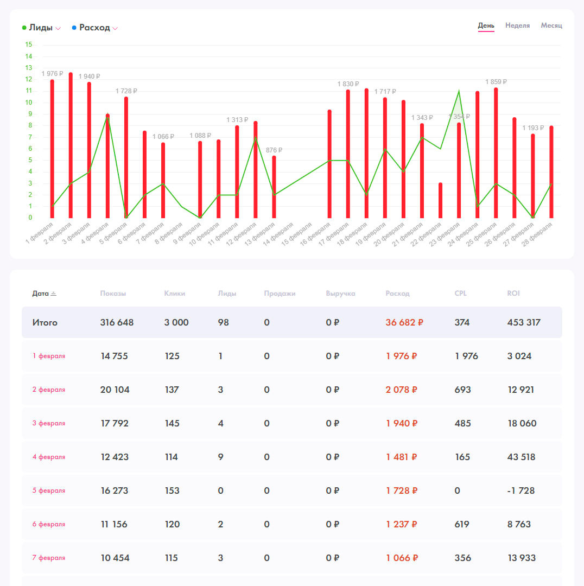Image resolution: width=584 pixels, height=586 pixels.
Task: Open the 6 февраля date link
Action: pyautogui.click(x=49, y=524)
